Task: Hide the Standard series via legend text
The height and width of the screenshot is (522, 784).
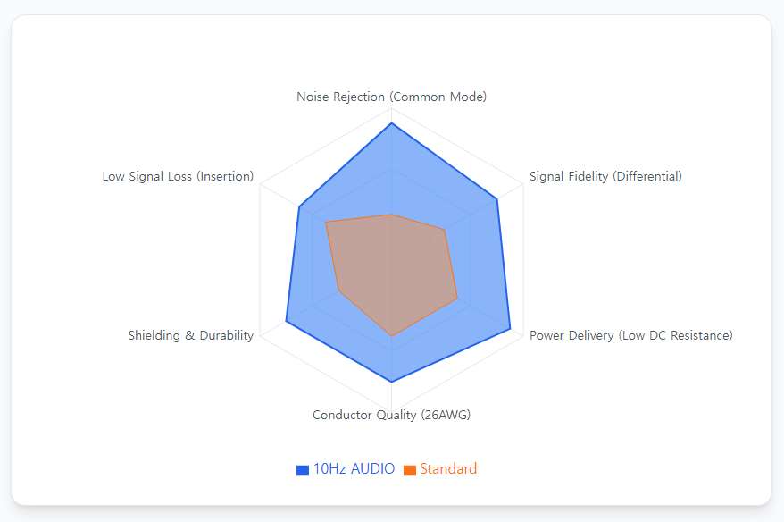Action: pos(448,469)
